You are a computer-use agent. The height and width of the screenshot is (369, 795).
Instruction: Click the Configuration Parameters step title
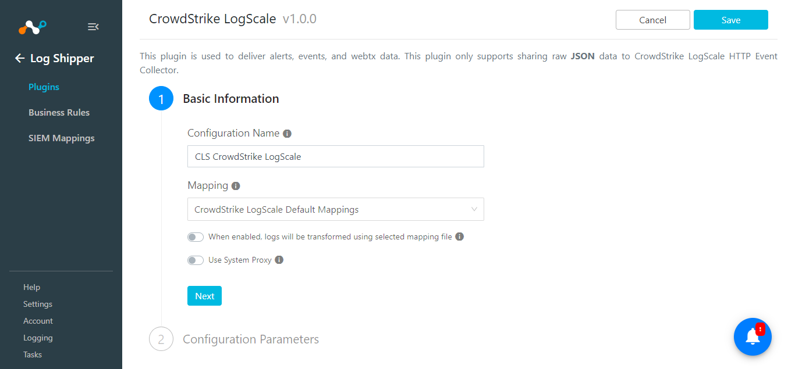click(x=251, y=339)
